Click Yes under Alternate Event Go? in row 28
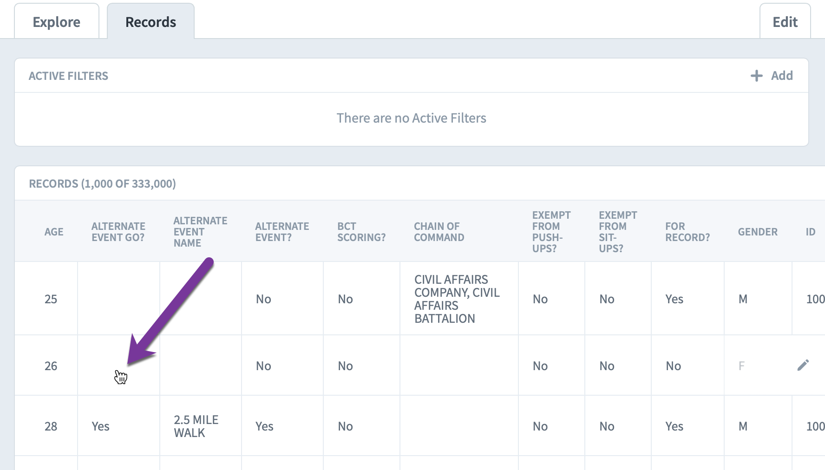Screen dimensions: 825x470 [100, 426]
